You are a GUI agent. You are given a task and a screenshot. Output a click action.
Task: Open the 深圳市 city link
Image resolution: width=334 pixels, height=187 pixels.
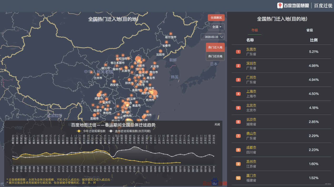click(x=251, y=63)
